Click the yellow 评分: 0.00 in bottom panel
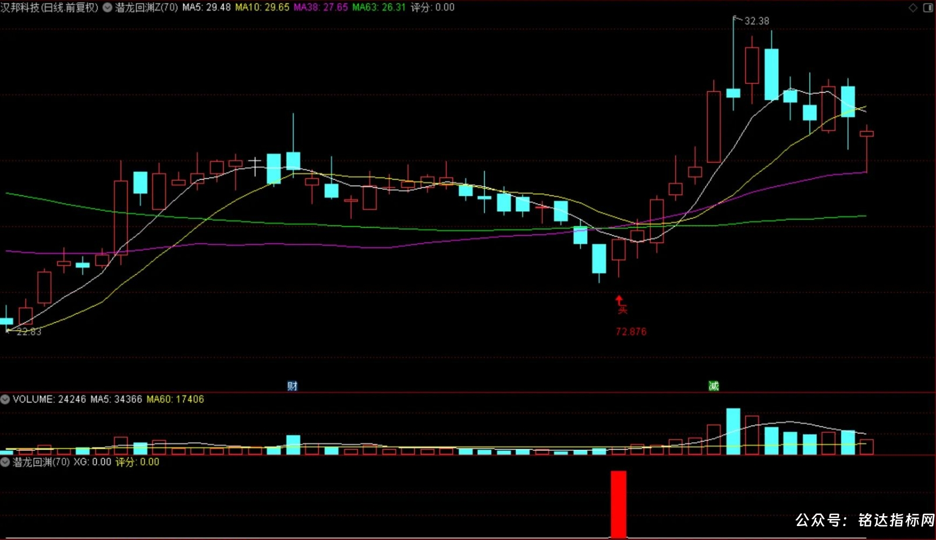Image resolution: width=936 pixels, height=540 pixels. tap(137, 462)
